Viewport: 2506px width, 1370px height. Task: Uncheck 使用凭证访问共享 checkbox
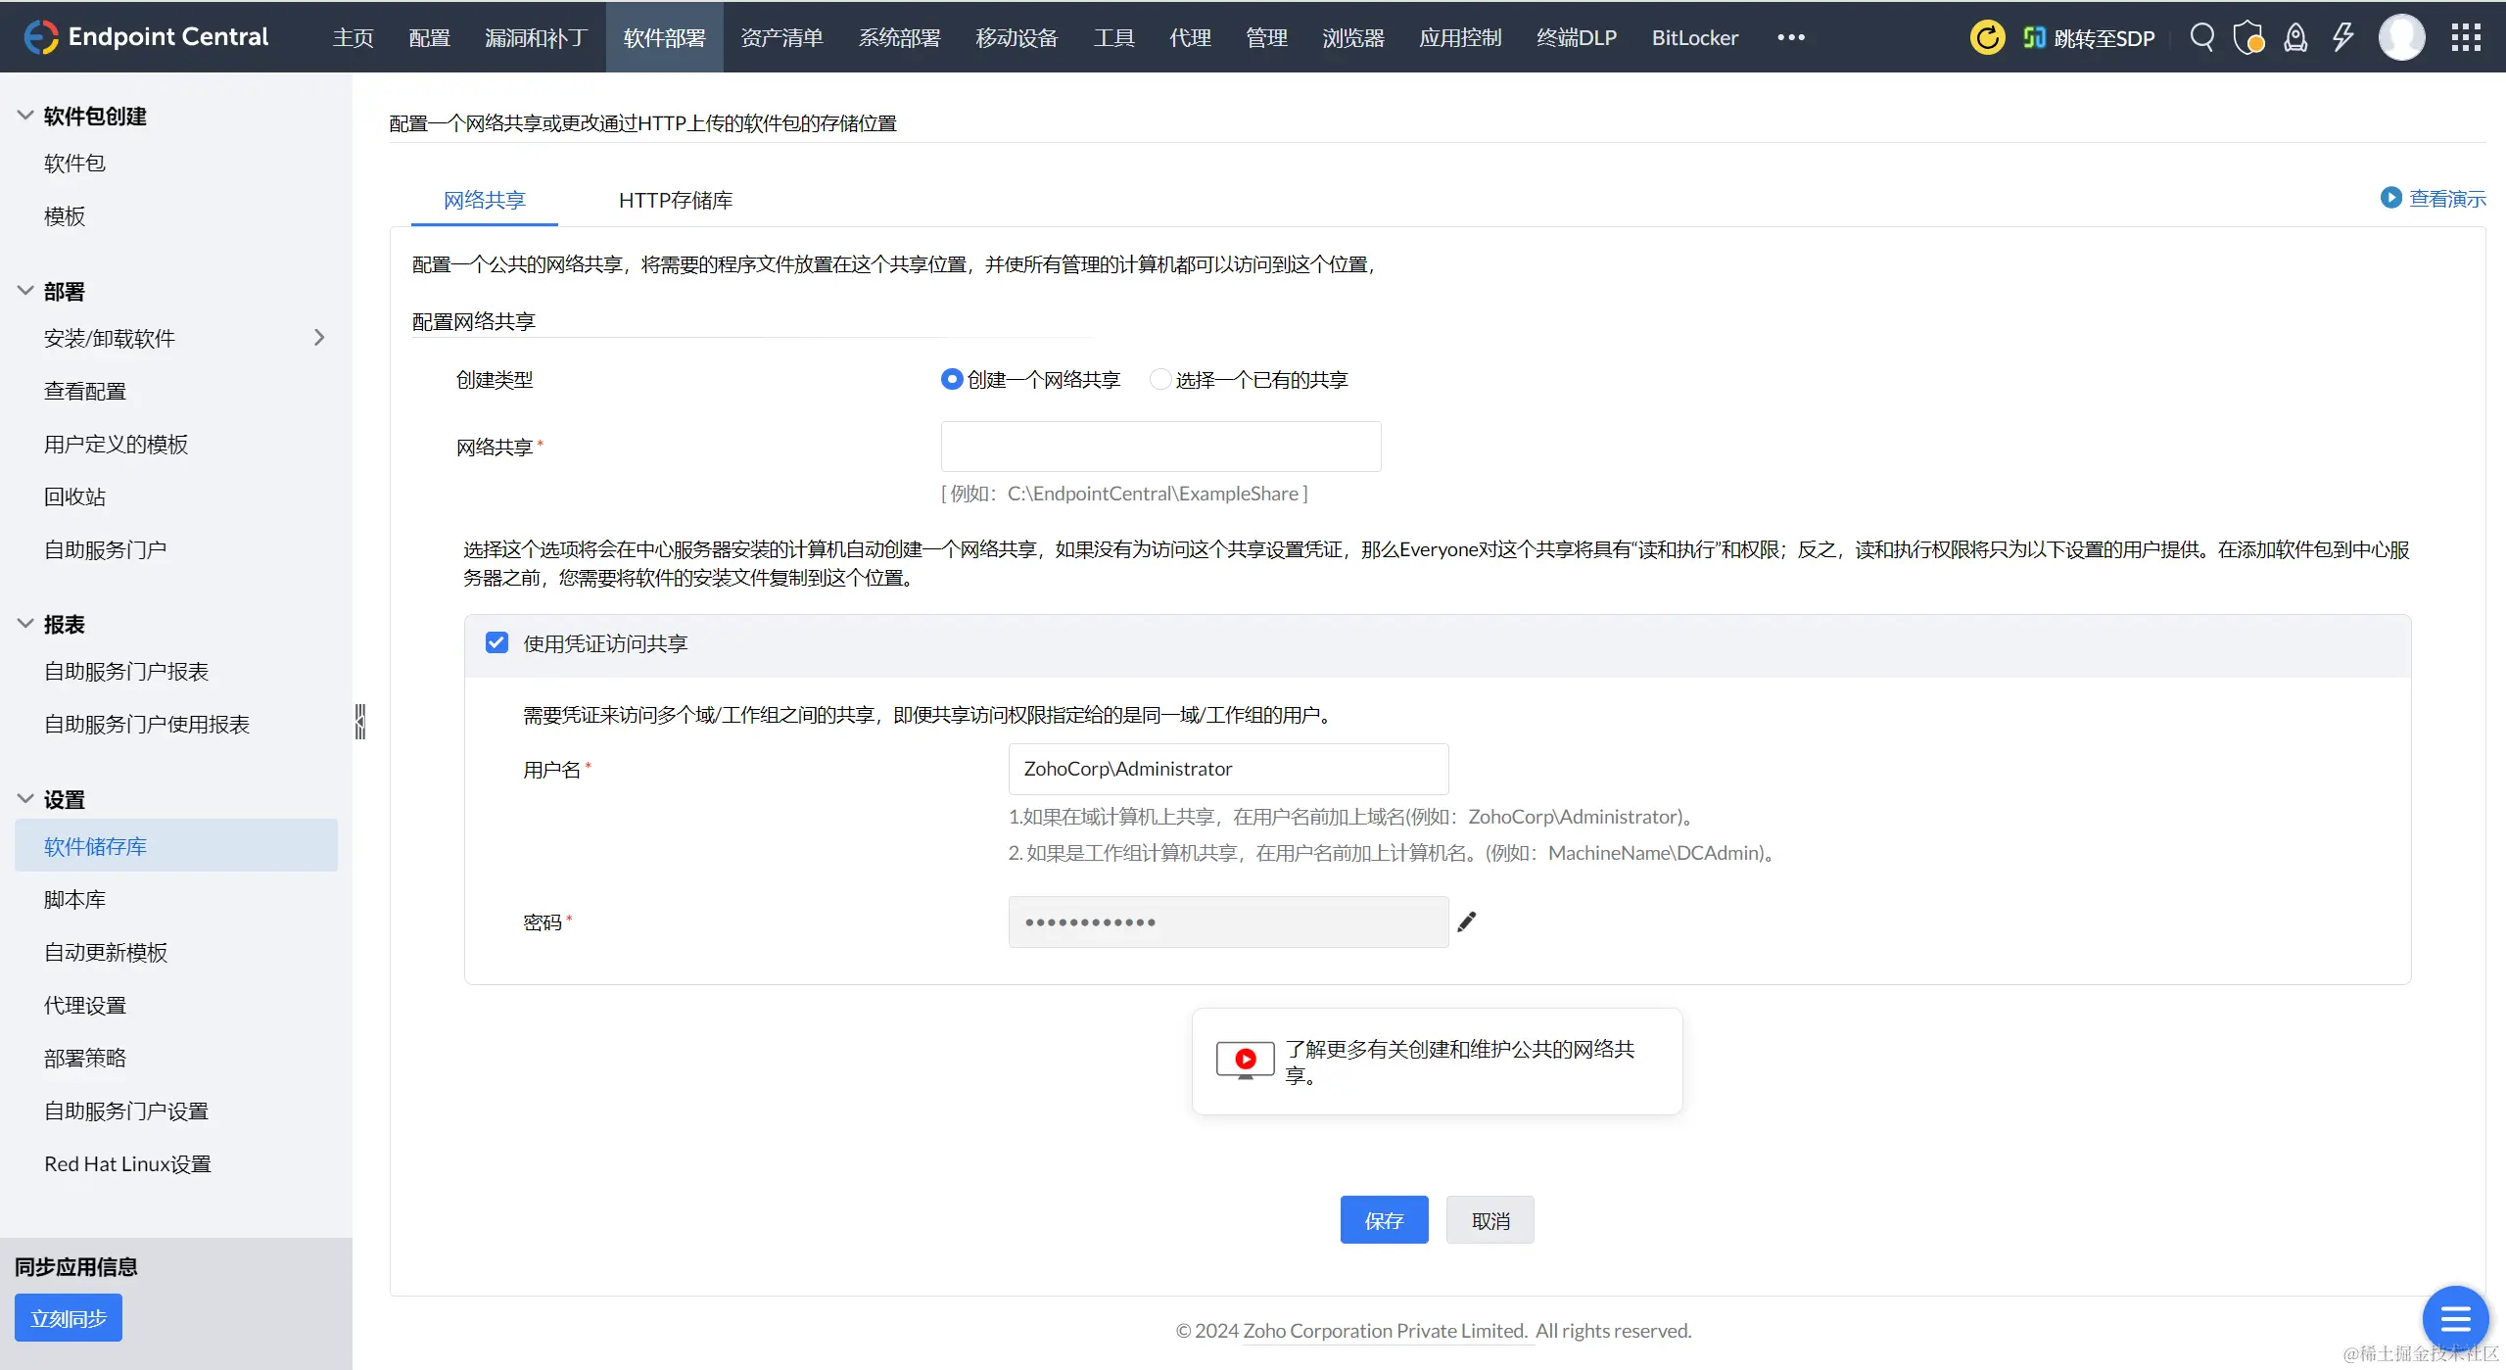496,642
